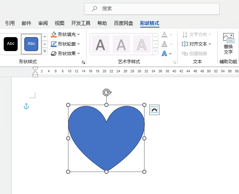This screenshot has height=194, width=239.
Task: Apply the black Abc shape style
Action: (11, 44)
